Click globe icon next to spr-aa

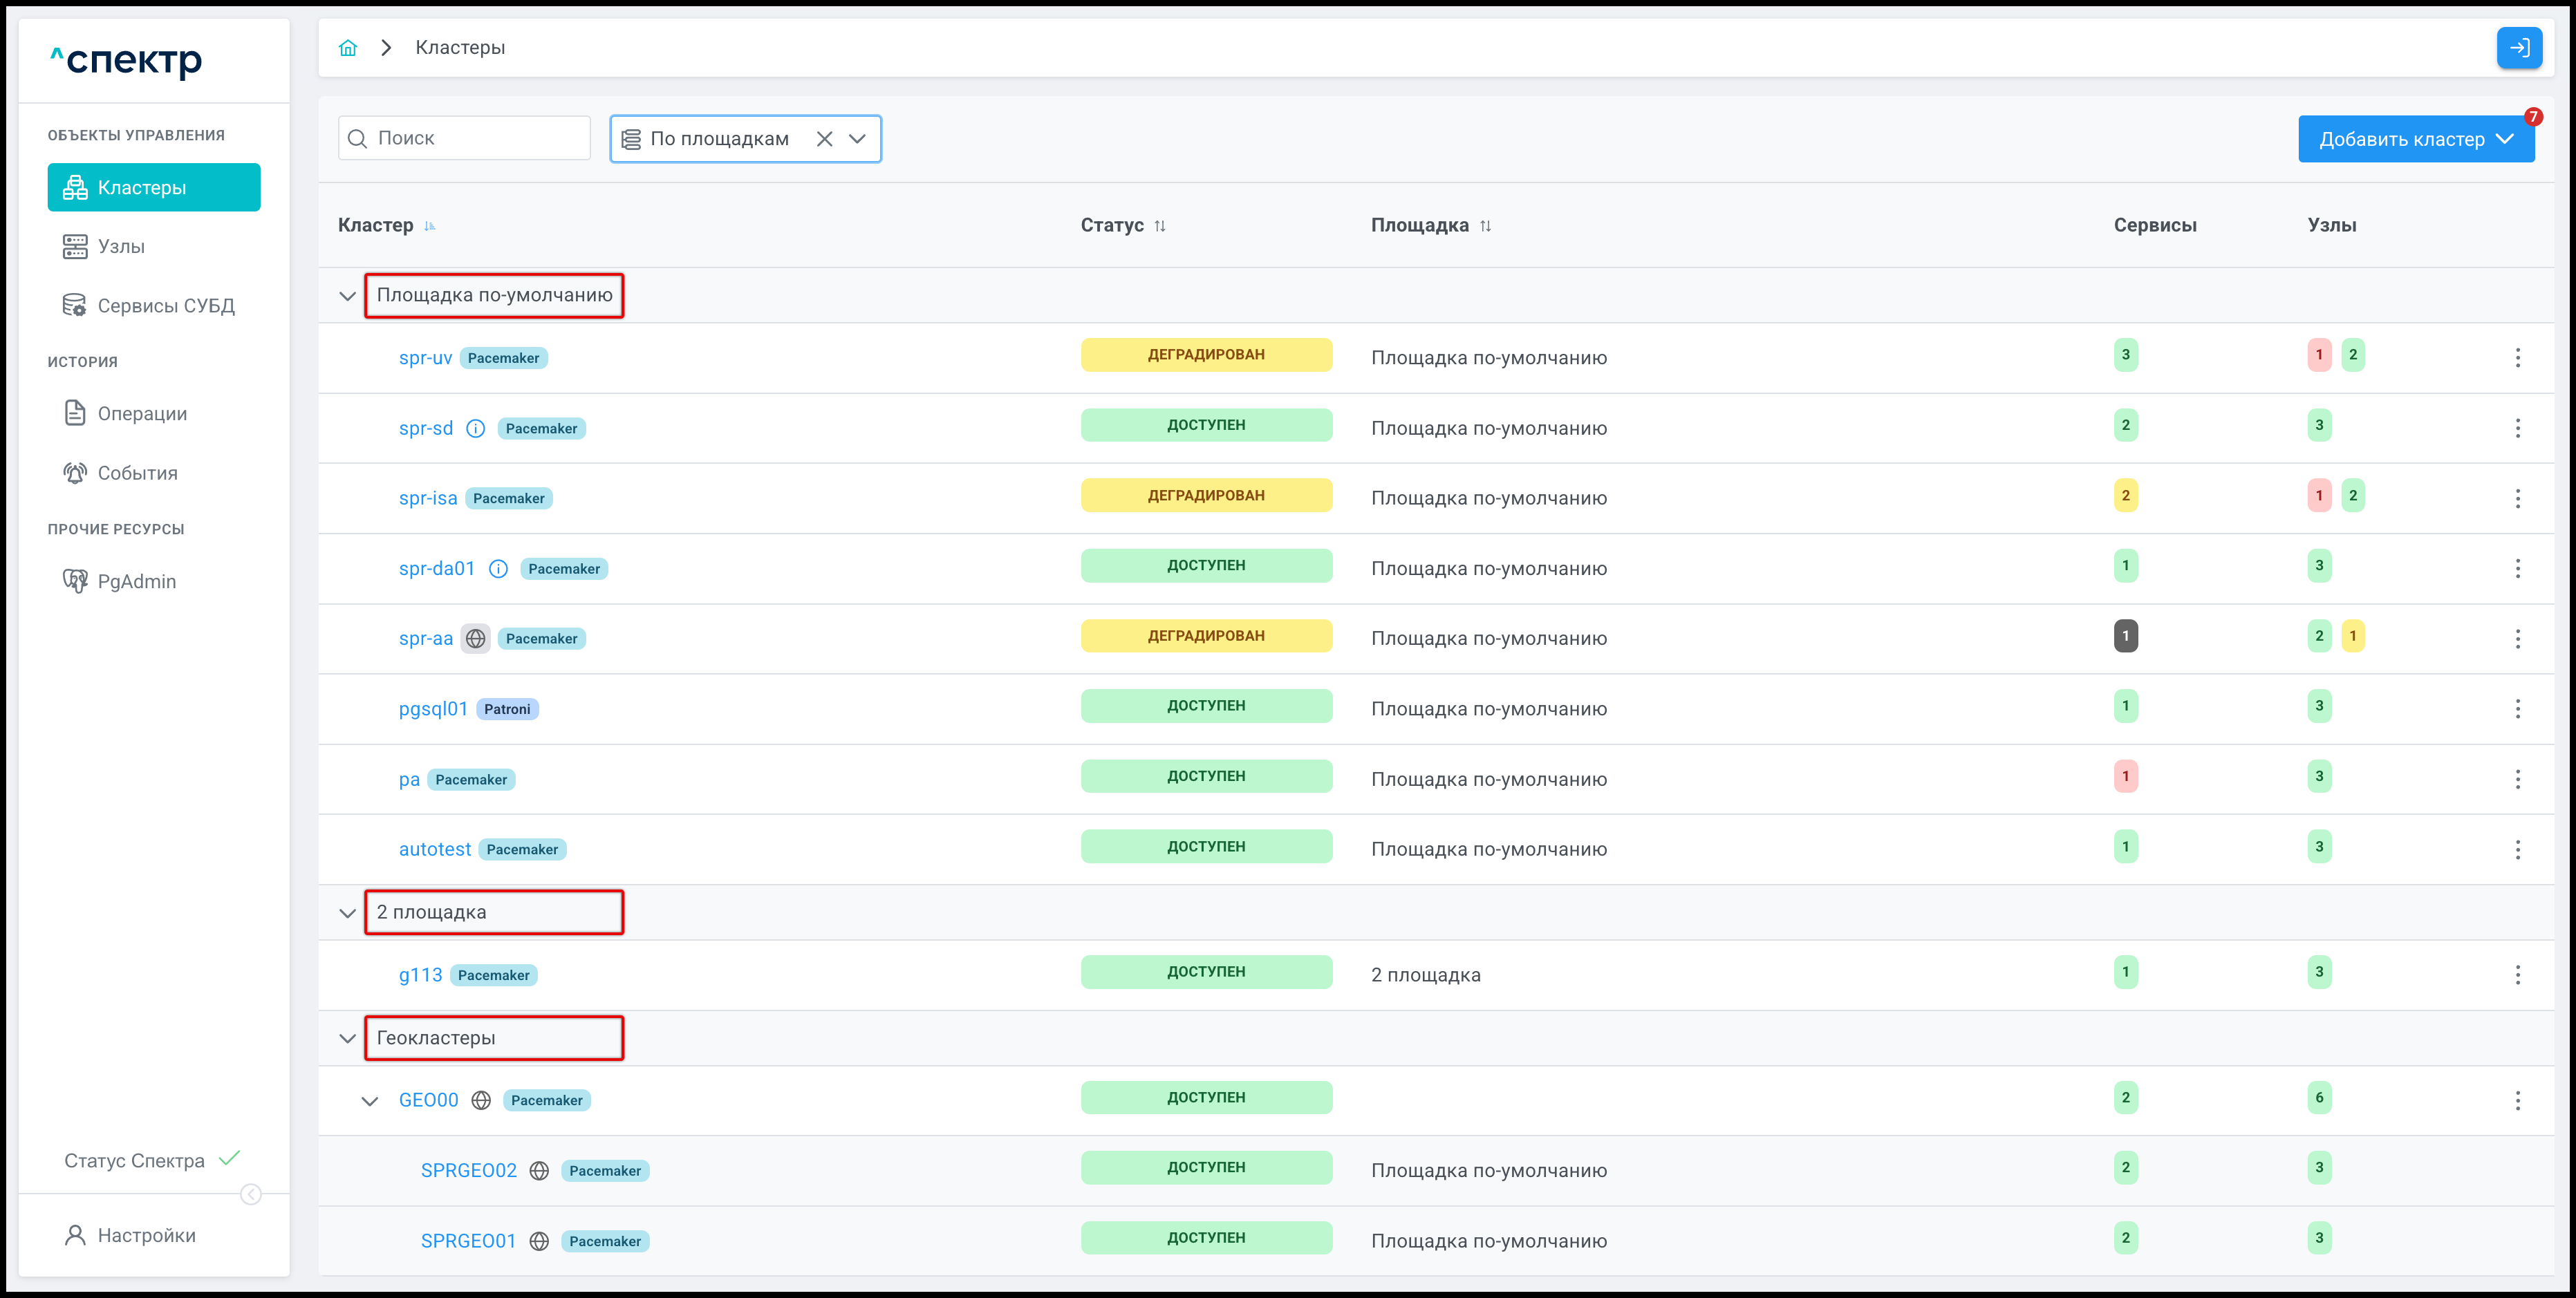tap(476, 639)
